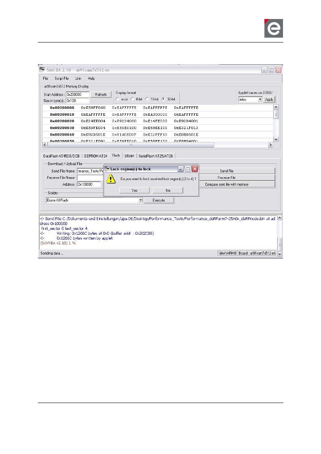Click memory display scroll-up arrow
The height and width of the screenshot is (454, 321).
coord(276,107)
